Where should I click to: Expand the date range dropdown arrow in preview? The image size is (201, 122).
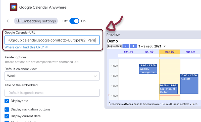(165, 46)
